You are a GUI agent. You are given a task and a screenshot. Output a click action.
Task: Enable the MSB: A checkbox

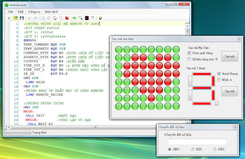click(219, 80)
